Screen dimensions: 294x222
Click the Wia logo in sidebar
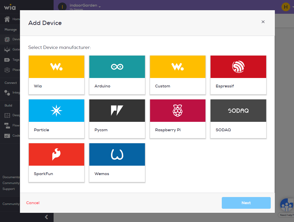[x=10, y=7]
